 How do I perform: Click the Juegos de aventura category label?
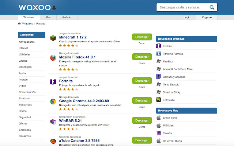[x=70, y=33]
